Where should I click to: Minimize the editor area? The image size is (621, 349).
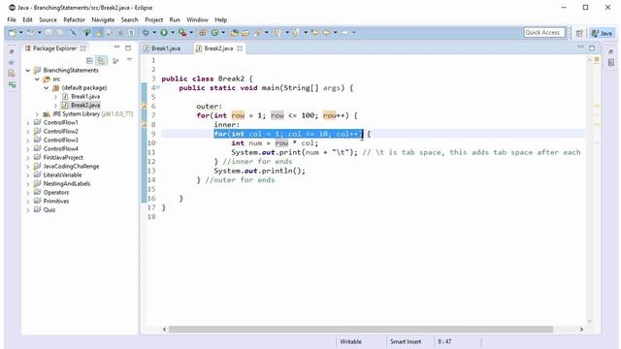pyautogui.click(x=580, y=48)
